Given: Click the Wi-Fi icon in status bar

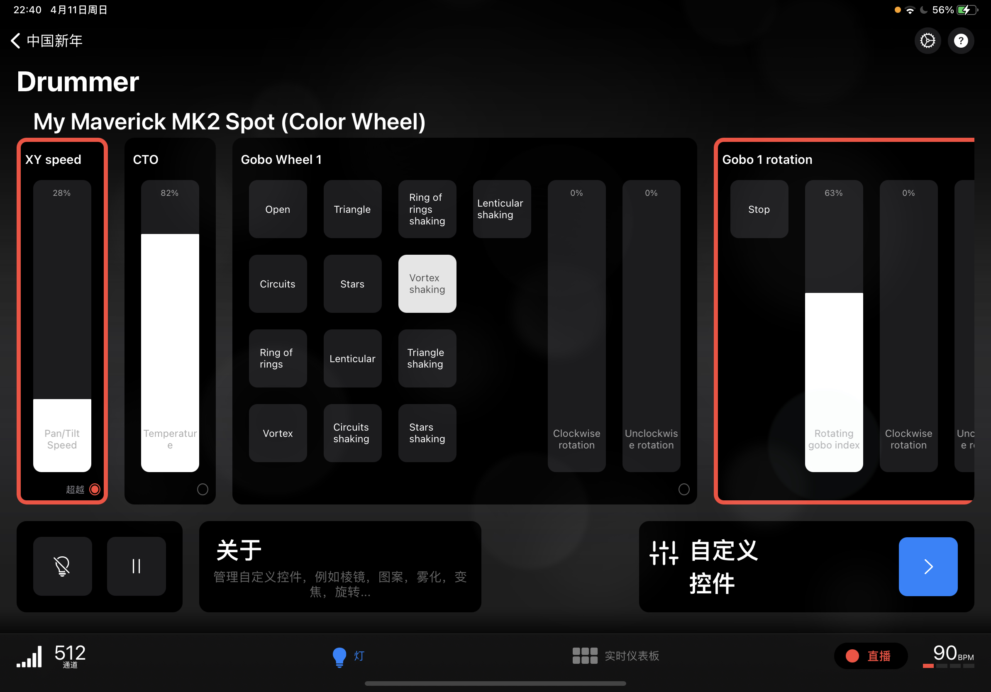Looking at the screenshot, I should tap(910, 10).
